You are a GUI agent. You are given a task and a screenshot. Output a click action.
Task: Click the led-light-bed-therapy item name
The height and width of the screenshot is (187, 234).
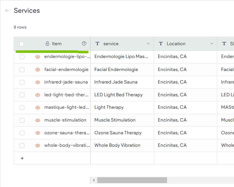tap(66, 95)
